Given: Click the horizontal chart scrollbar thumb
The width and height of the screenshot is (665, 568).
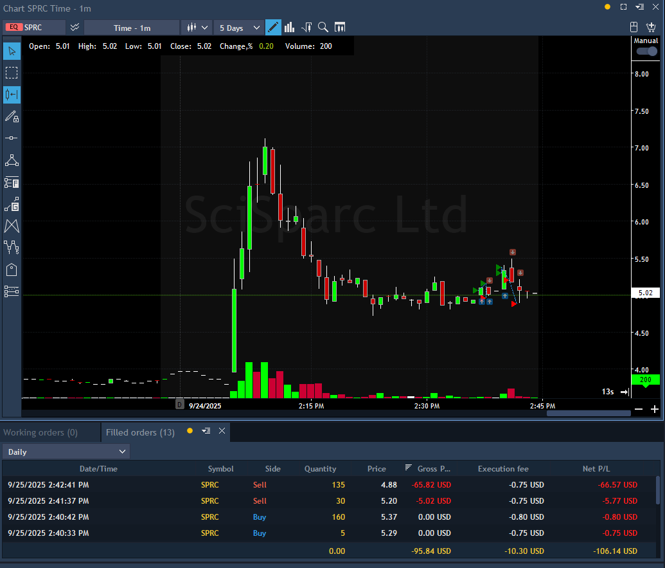Looking at the screenshot, I should tap(589, 413).
